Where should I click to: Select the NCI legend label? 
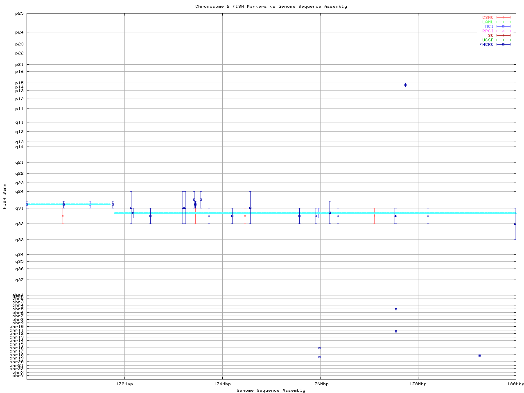[x=489, y=27]
